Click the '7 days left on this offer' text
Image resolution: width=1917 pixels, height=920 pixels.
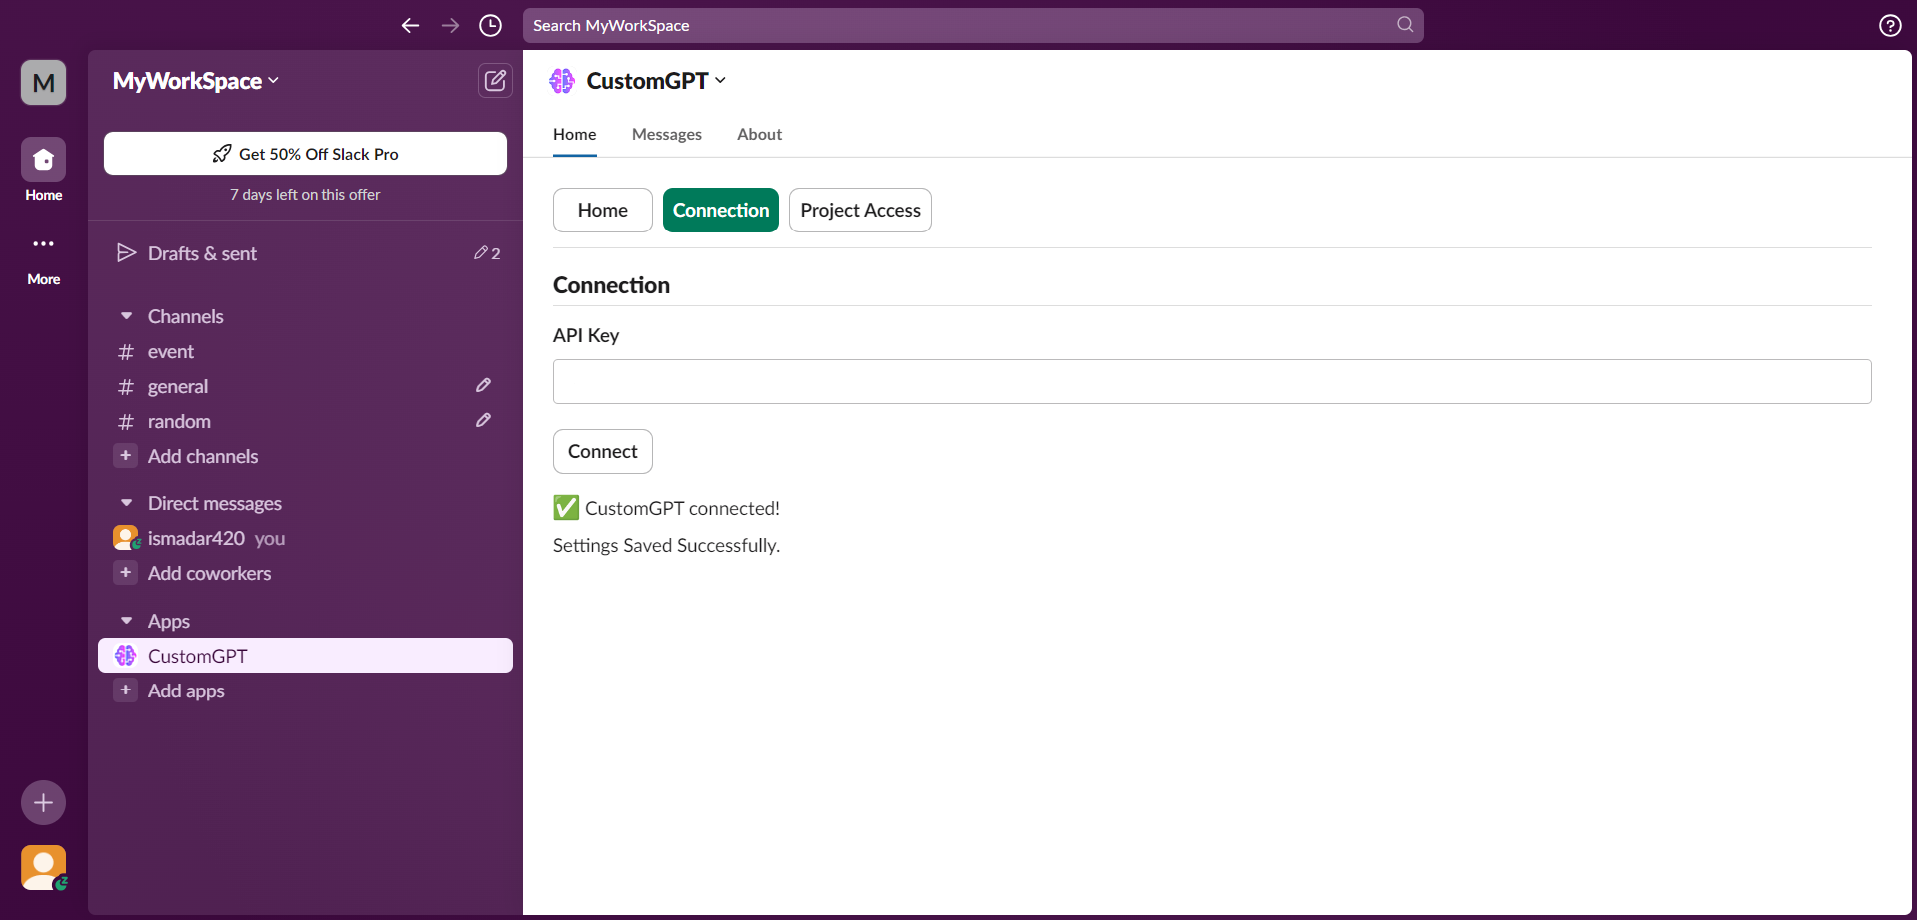[x=306, y=195]
